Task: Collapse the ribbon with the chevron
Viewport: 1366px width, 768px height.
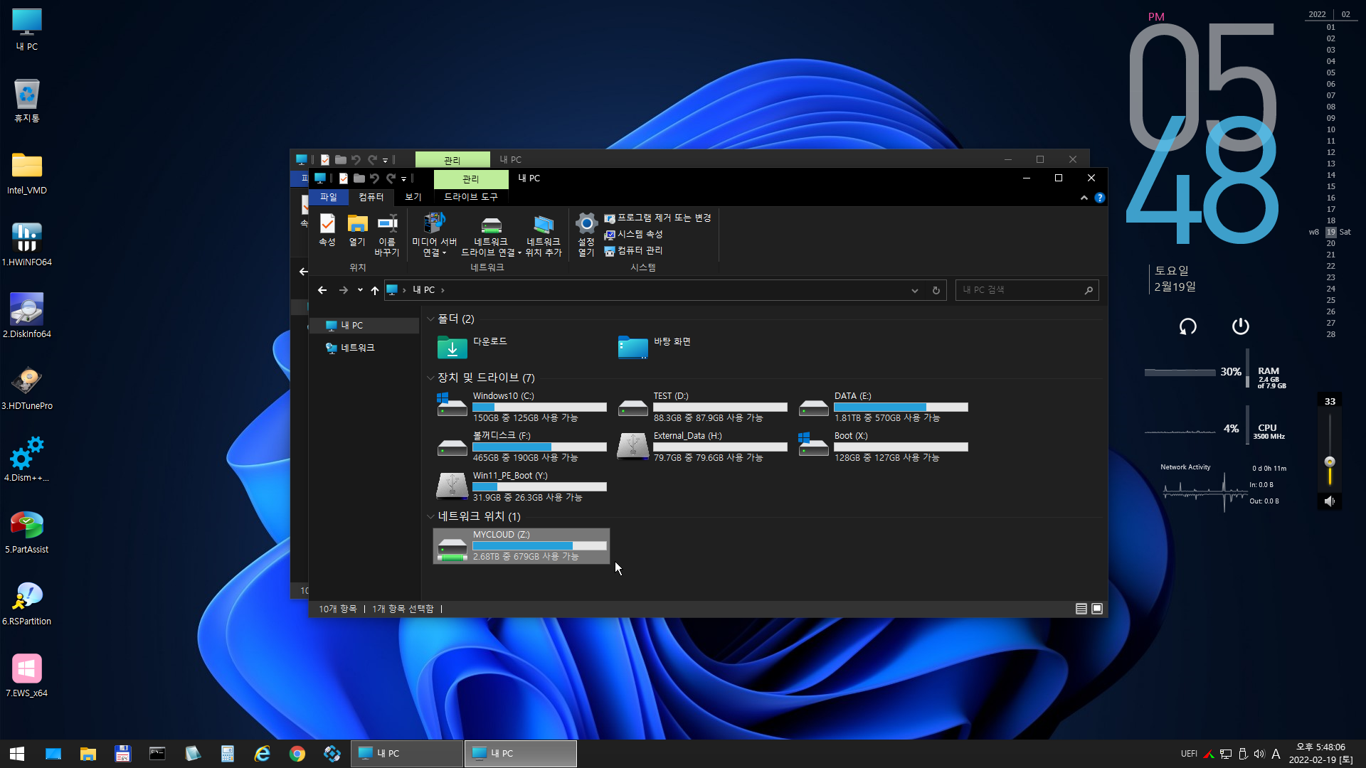Action: pyautogui.click(x=1084, y=198)
